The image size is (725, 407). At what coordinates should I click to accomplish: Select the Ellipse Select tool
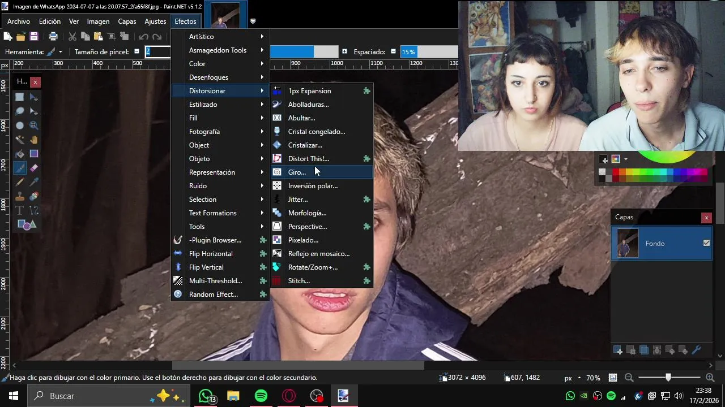tap(20, 125)
